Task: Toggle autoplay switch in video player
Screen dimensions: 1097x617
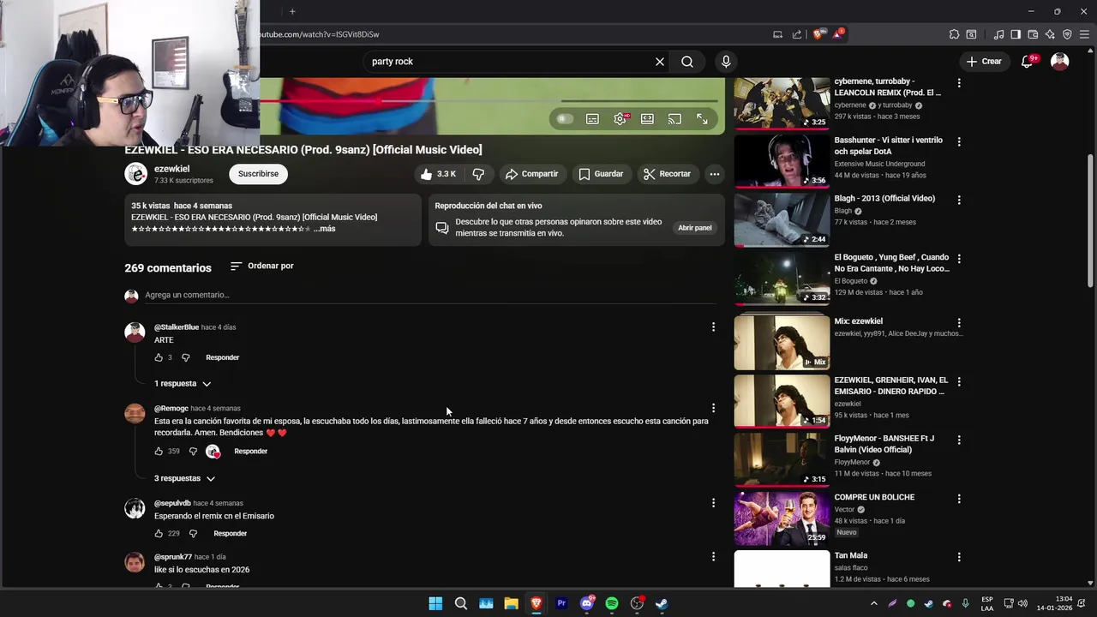Action: (x=565, y=119)
